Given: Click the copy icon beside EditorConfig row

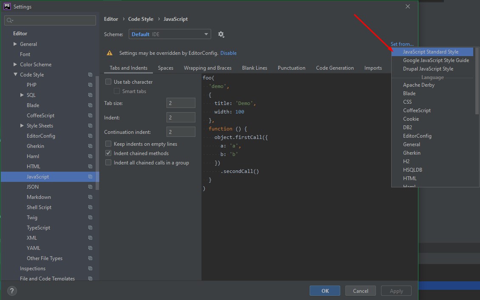Looking at the screenshot, I should click(90, 136).
